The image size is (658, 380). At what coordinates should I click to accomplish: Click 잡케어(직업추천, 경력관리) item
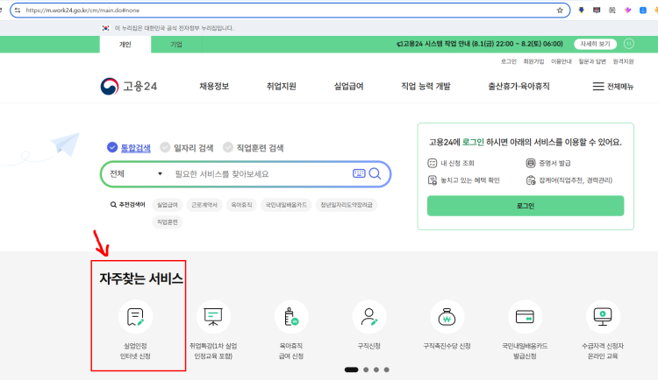[569, 180]
